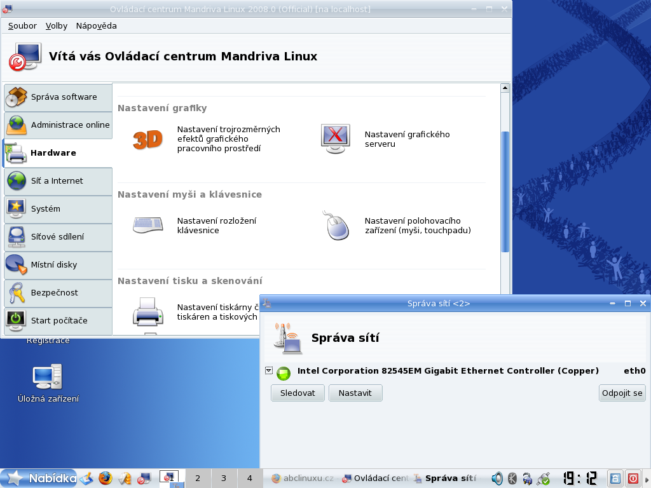
Task: Maximize the Správa sítí window
Action: 627,303
